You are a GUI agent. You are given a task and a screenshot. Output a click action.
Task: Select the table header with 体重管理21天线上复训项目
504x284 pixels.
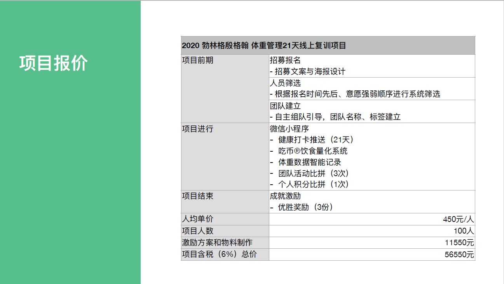tap(264, 46)
